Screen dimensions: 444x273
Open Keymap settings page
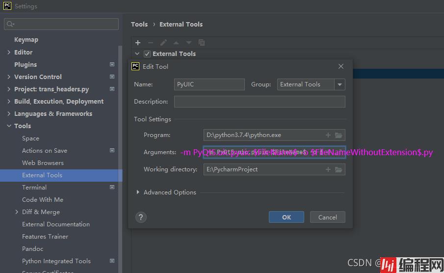pyautogui.click(x=26, y=40)
